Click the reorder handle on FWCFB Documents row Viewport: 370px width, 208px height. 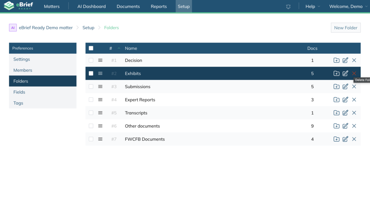[x=100, y=139]
